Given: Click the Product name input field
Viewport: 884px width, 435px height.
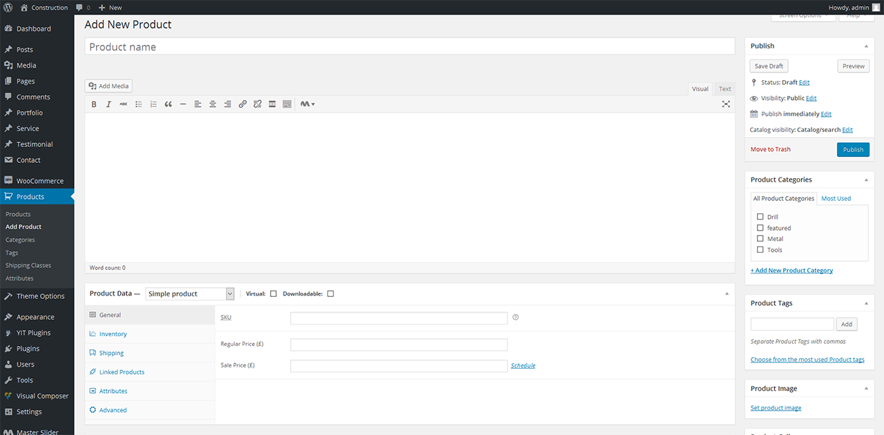Looking at the screenshot, I should [x=410, y=47].
